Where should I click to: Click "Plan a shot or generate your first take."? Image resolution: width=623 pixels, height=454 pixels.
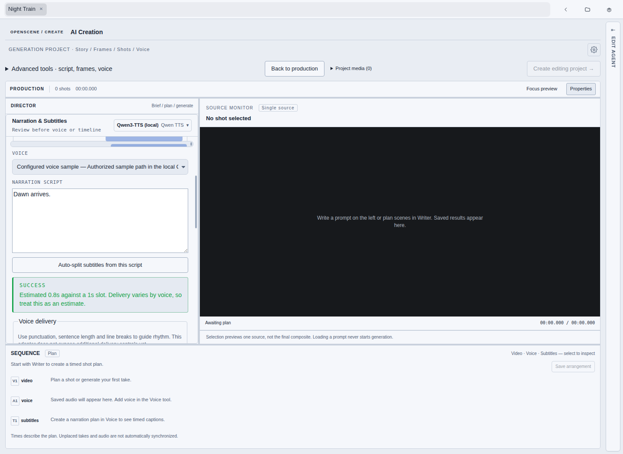tap(91, 380)
